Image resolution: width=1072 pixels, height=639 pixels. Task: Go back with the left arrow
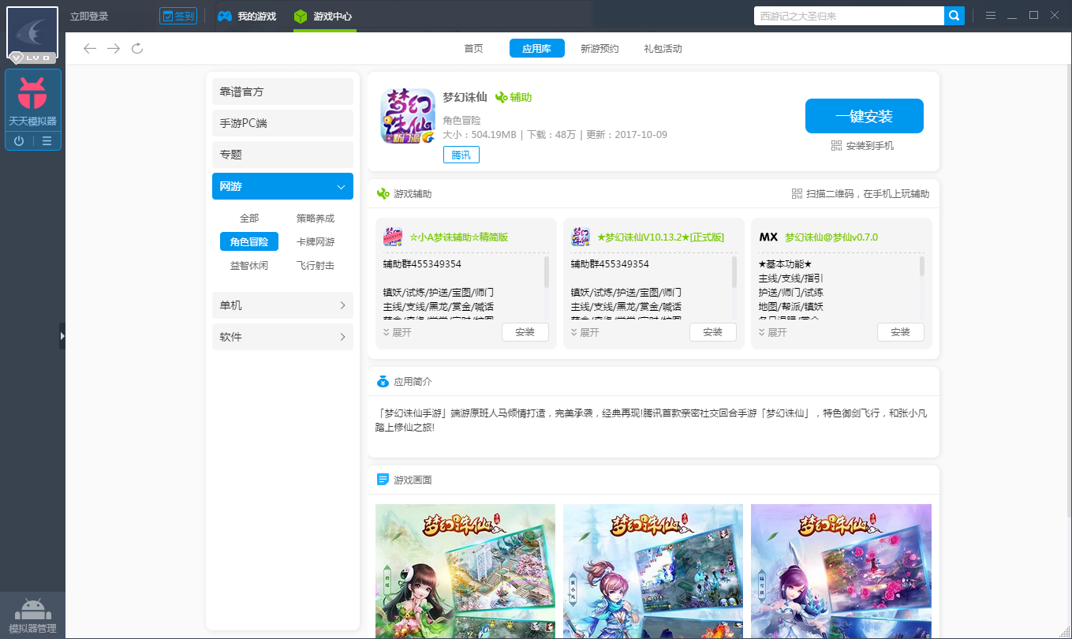click(90, 49)
